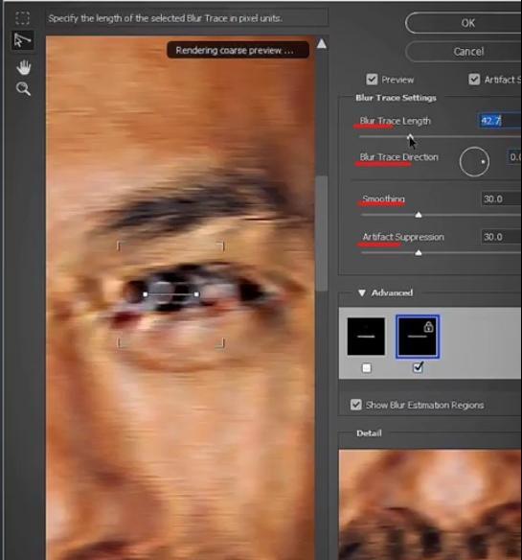
Task: Click the Blur Trace Length slider handle
Action: [x=410, y=136]
